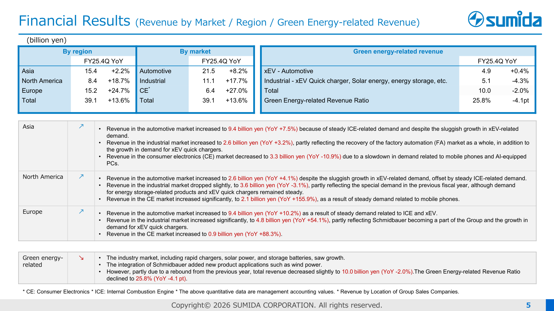
Task: Click the '* CE: Consumer Electronics' footnote
Action: (56, 292)
